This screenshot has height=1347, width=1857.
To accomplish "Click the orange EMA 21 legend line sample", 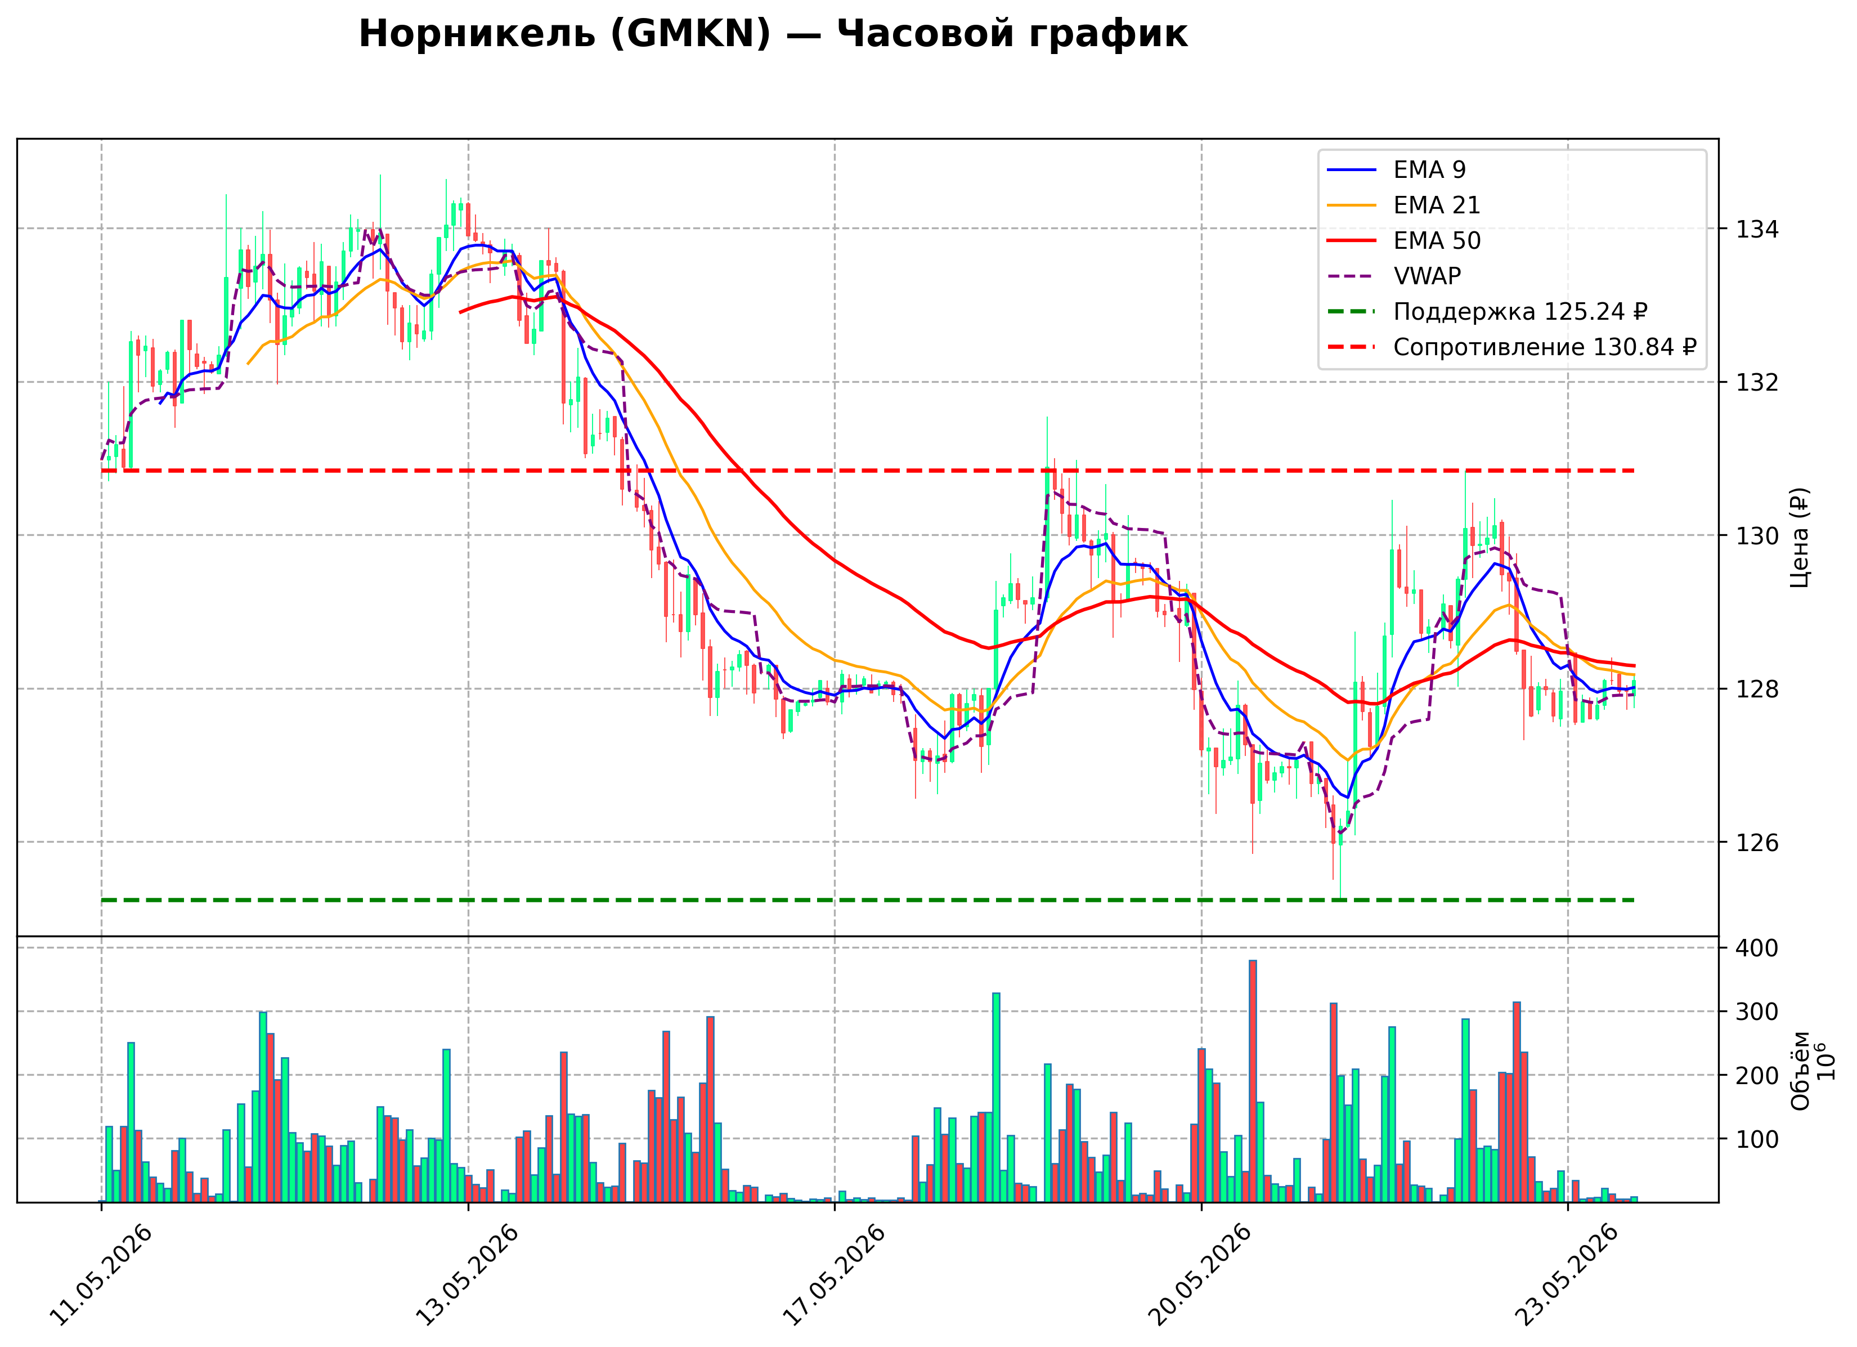I will 1351,205.
